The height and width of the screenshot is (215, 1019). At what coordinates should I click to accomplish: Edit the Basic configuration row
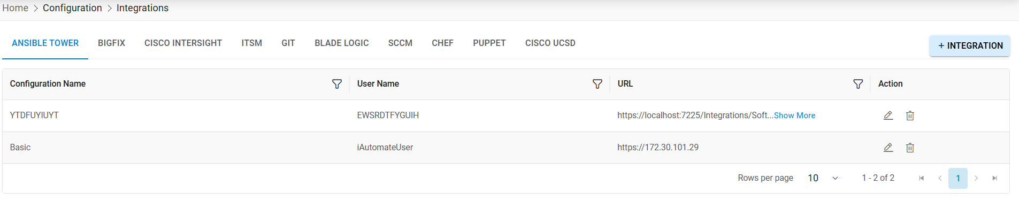[888, 148]
